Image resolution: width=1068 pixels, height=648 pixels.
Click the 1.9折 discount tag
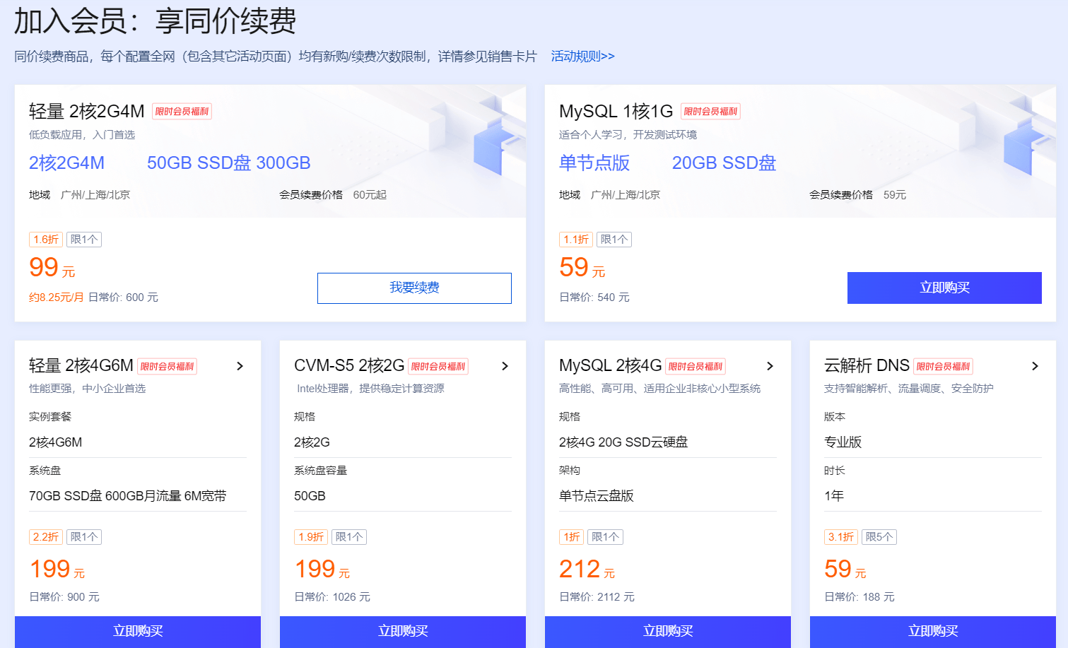[x=311, y=537]
